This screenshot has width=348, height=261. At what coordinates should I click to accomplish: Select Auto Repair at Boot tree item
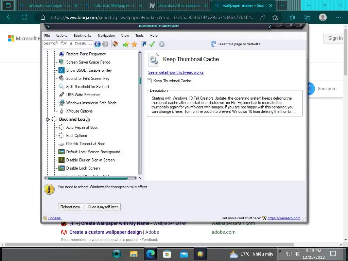tap(82, 127)
